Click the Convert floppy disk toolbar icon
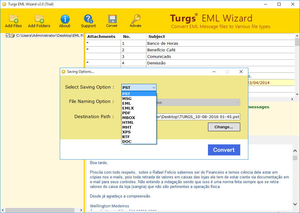300x213 pixels. 112,19
